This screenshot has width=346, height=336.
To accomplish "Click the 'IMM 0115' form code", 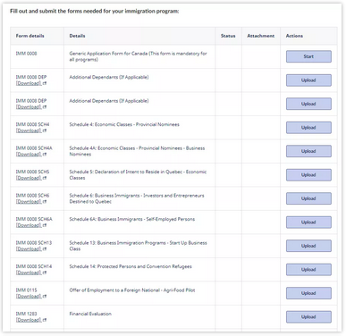I will [x=27, y=290].
